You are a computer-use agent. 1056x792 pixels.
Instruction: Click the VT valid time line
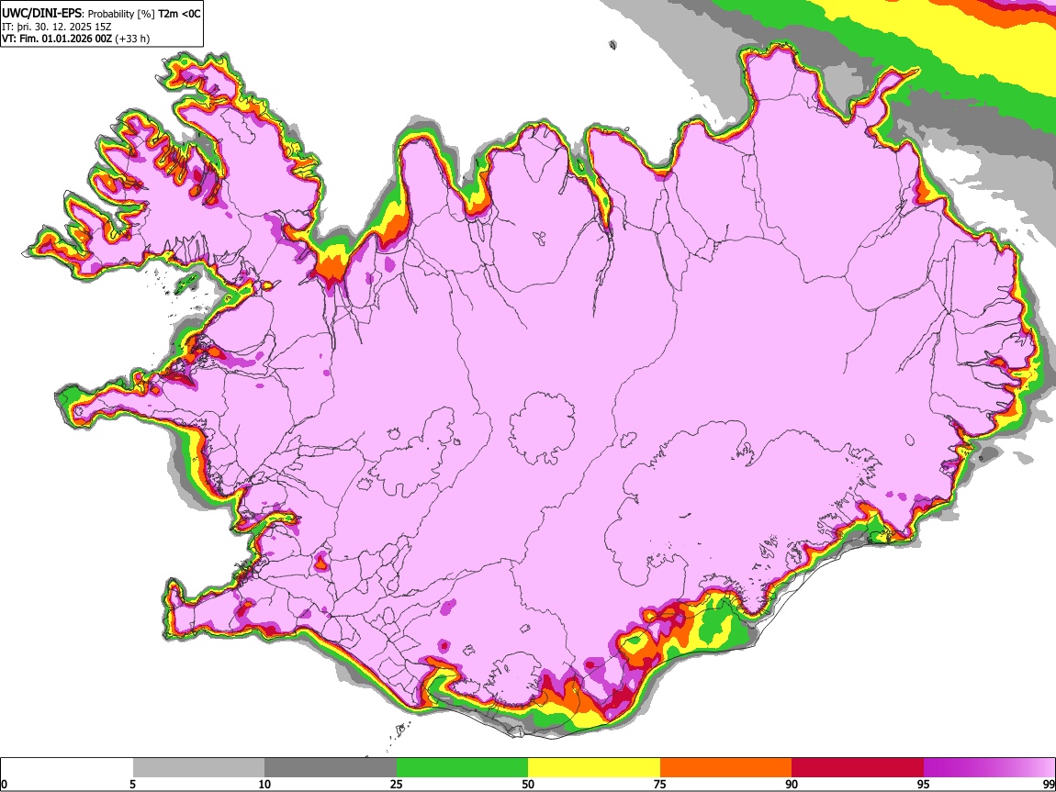[x=76, y=39]
